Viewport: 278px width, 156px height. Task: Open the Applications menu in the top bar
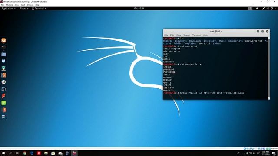click(9, 8)
